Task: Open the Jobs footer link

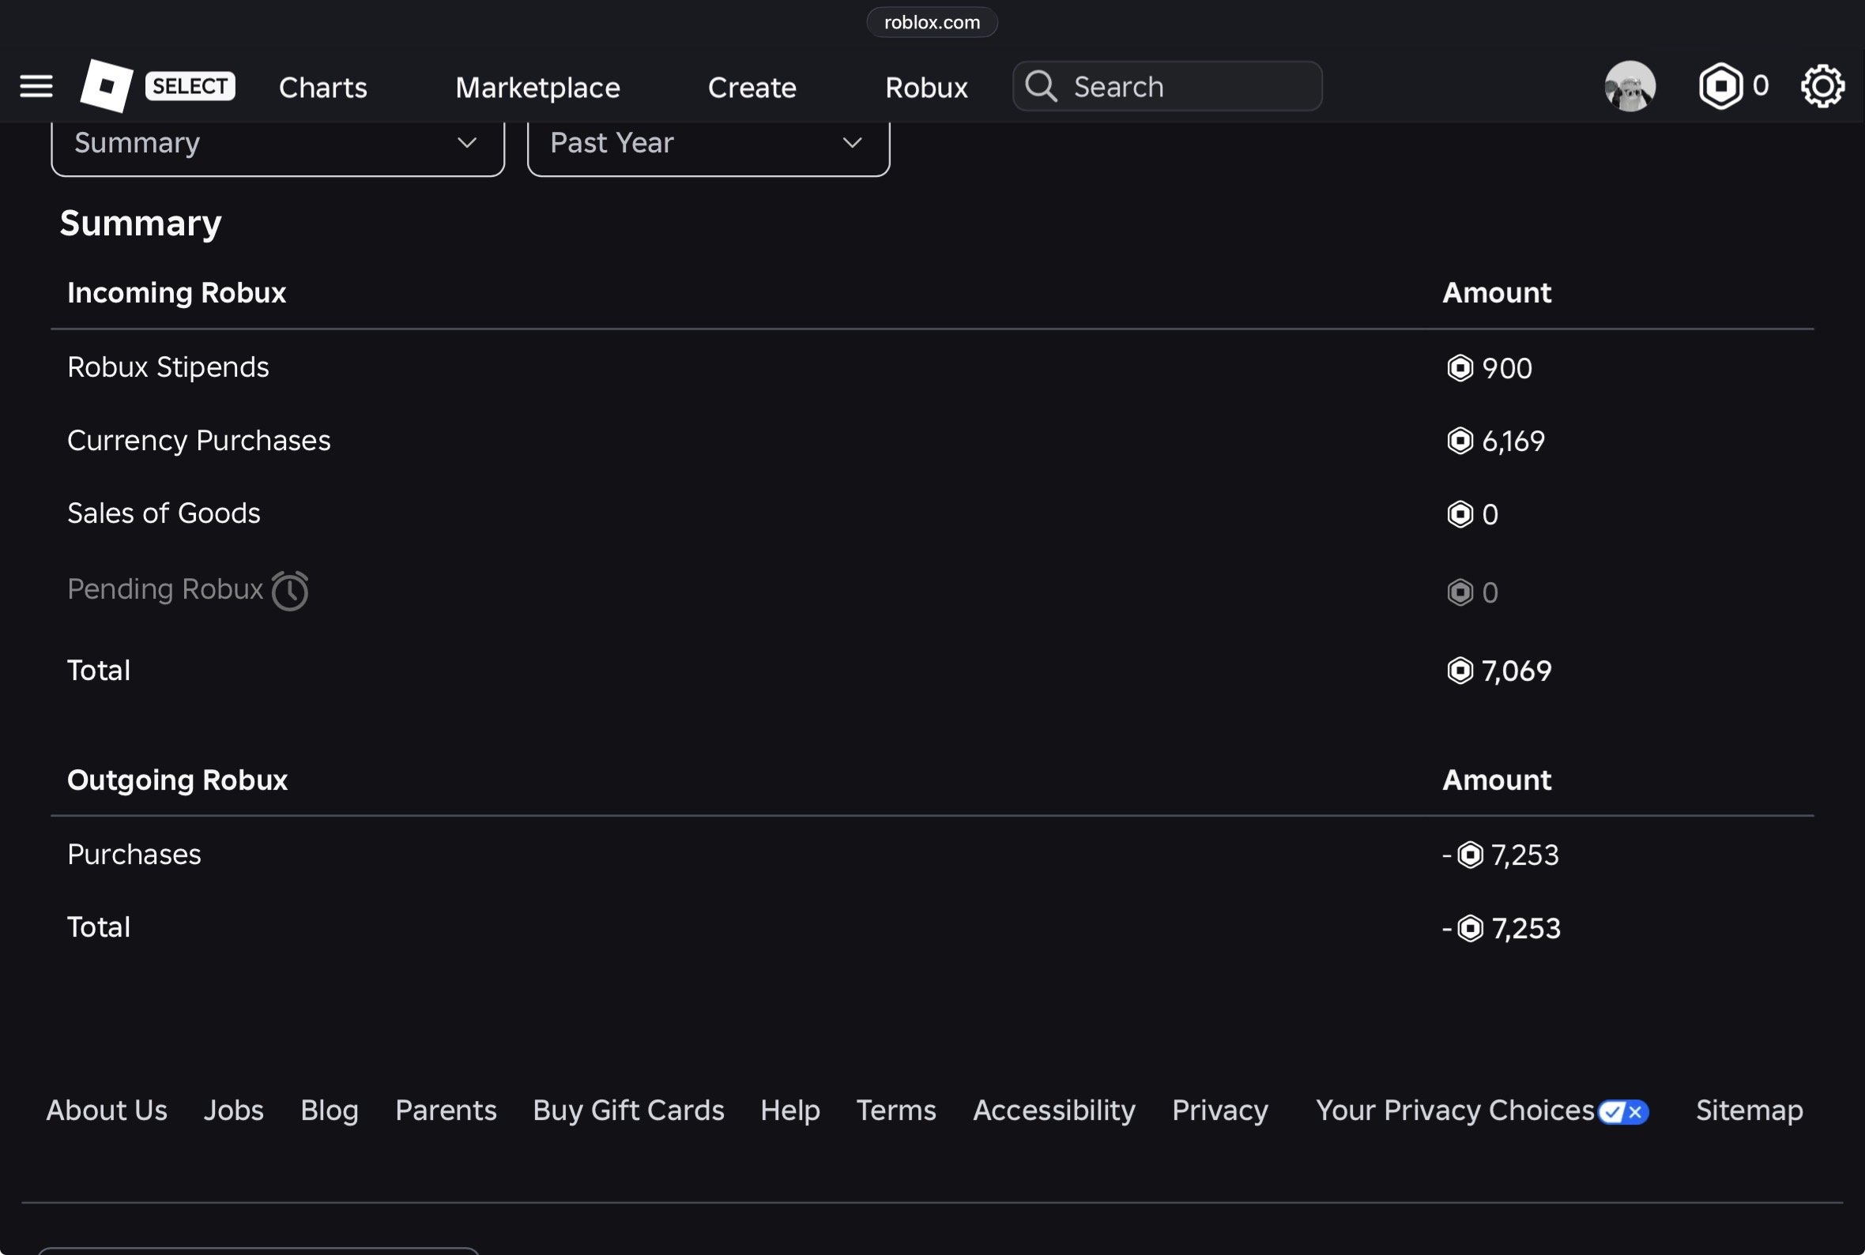Action: pyautogui.click(x=234, y=1110)
